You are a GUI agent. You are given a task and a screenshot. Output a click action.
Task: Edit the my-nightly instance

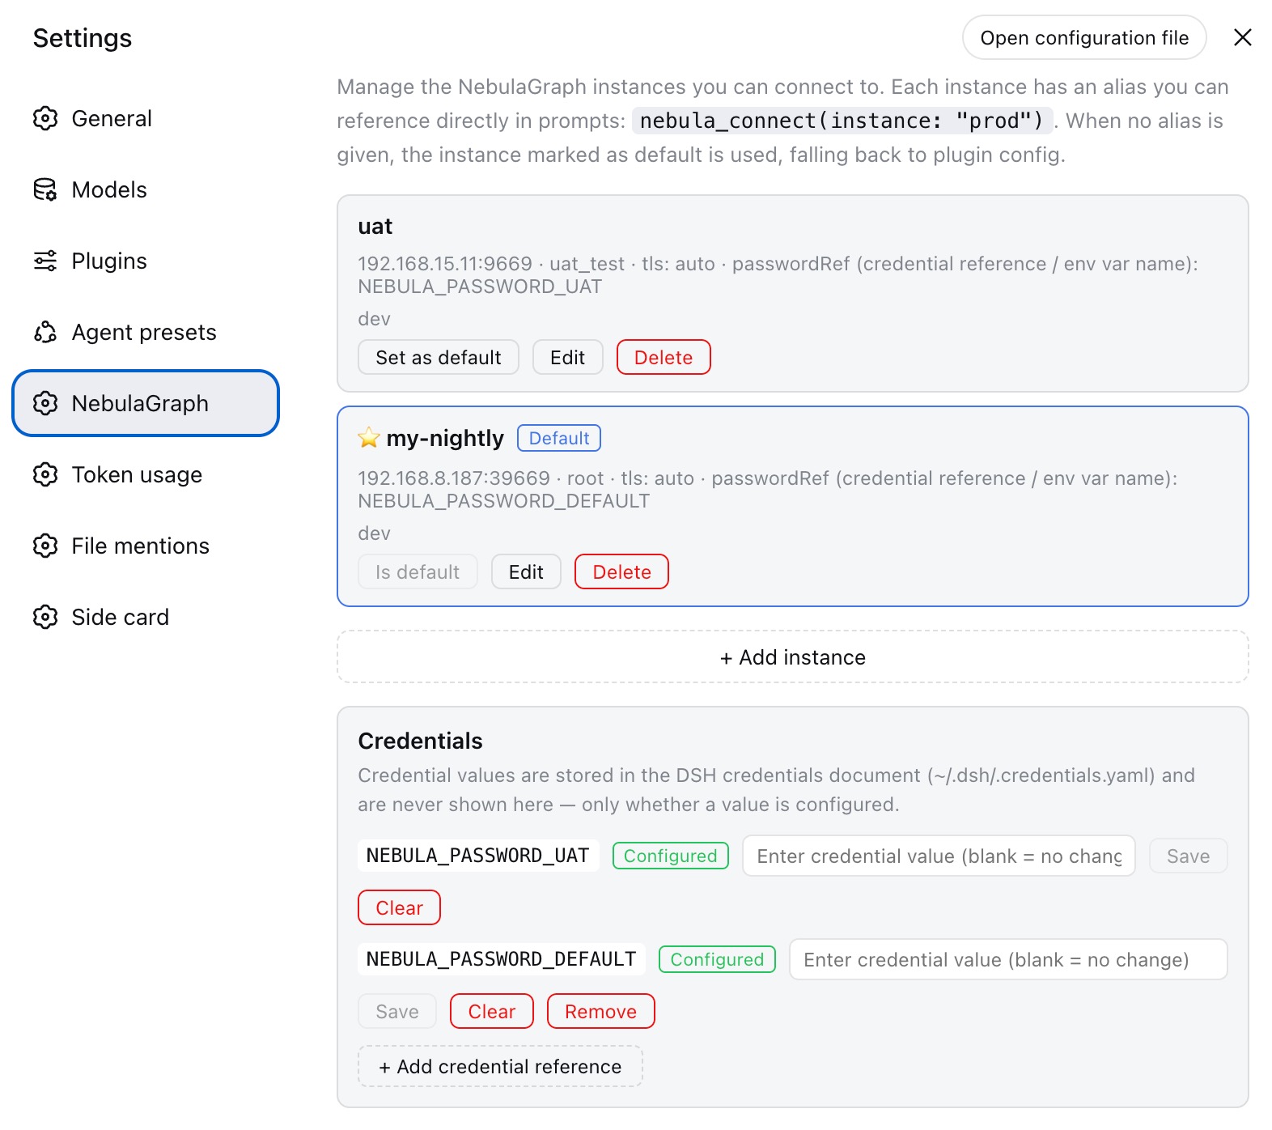click(x=526, y=571)
